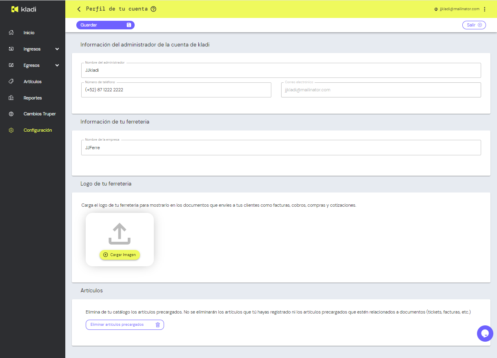Open Cambios Truper menu item

[x=40, y=114]
